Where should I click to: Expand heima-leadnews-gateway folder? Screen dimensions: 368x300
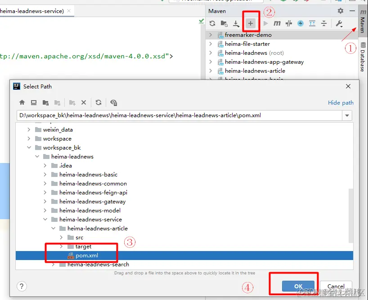coord(45,201)
